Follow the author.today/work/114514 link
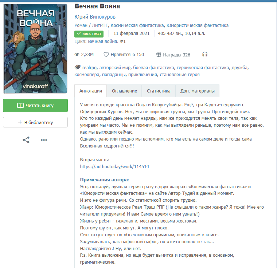The width and height of the screenshot is (277, 268). coord(114,166)
